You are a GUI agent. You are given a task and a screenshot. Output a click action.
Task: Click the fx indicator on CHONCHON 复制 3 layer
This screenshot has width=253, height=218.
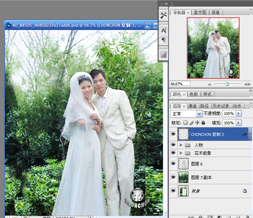tap(244, 134)
